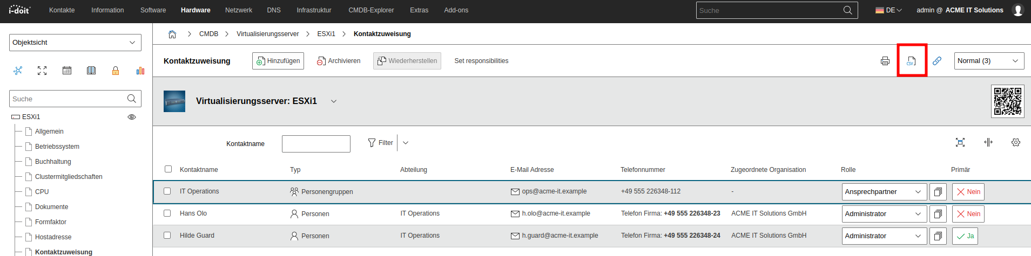The image size is (1031, 256).
Task: Click the lock icon in sidebar
Action: coord(116,71)
